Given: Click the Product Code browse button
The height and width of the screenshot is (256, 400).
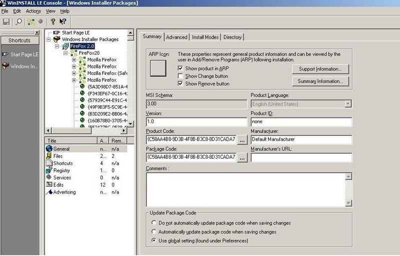Looking at the screenshot, I should (x=242, y=140).
